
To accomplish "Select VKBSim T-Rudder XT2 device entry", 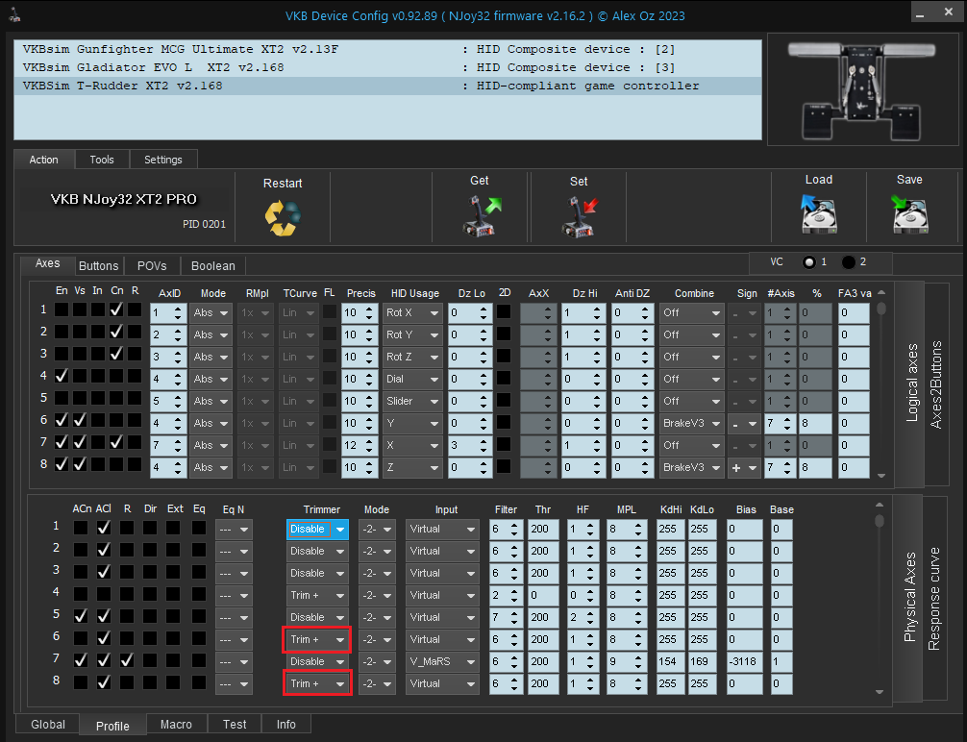I will point(122,86).
